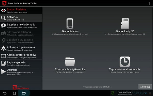Open Zapis czynności history section
The image size is (153, 96).
(x=21, y=63)
